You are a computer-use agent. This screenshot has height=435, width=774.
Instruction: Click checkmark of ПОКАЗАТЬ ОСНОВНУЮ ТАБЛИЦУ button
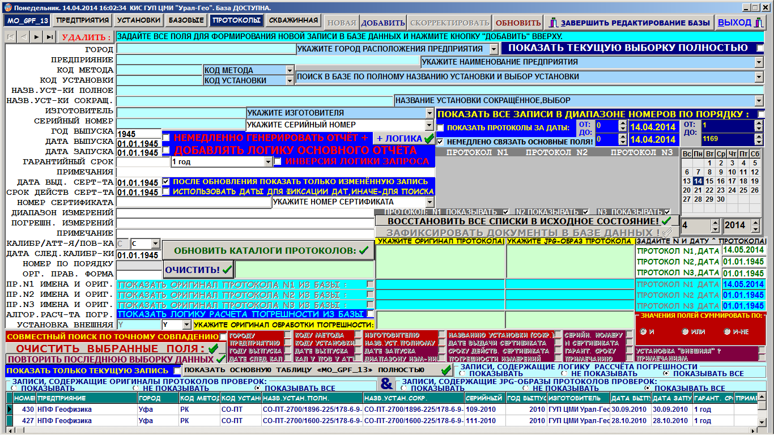[445, 370]
